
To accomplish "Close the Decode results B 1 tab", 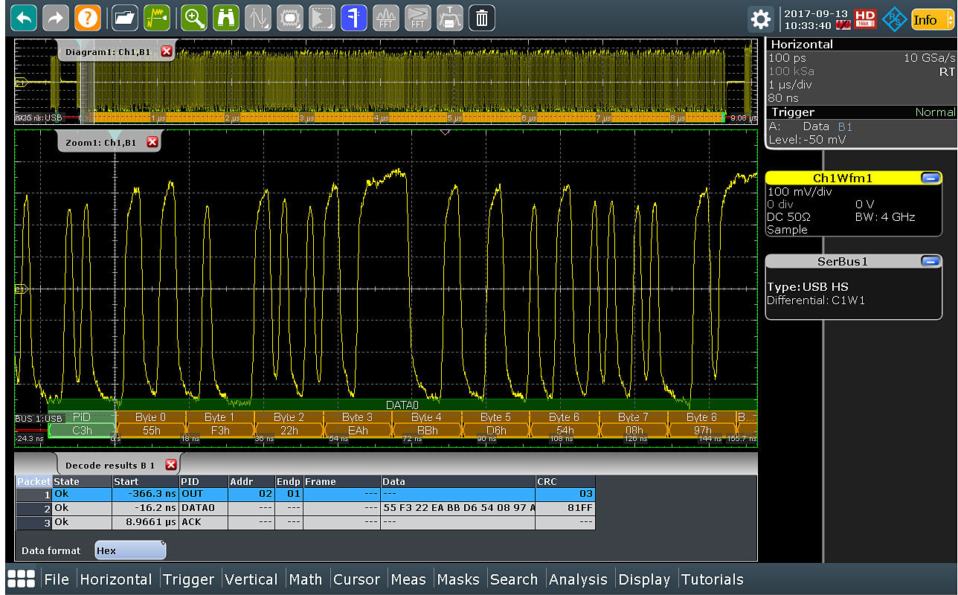I will (x=171, y=465).
